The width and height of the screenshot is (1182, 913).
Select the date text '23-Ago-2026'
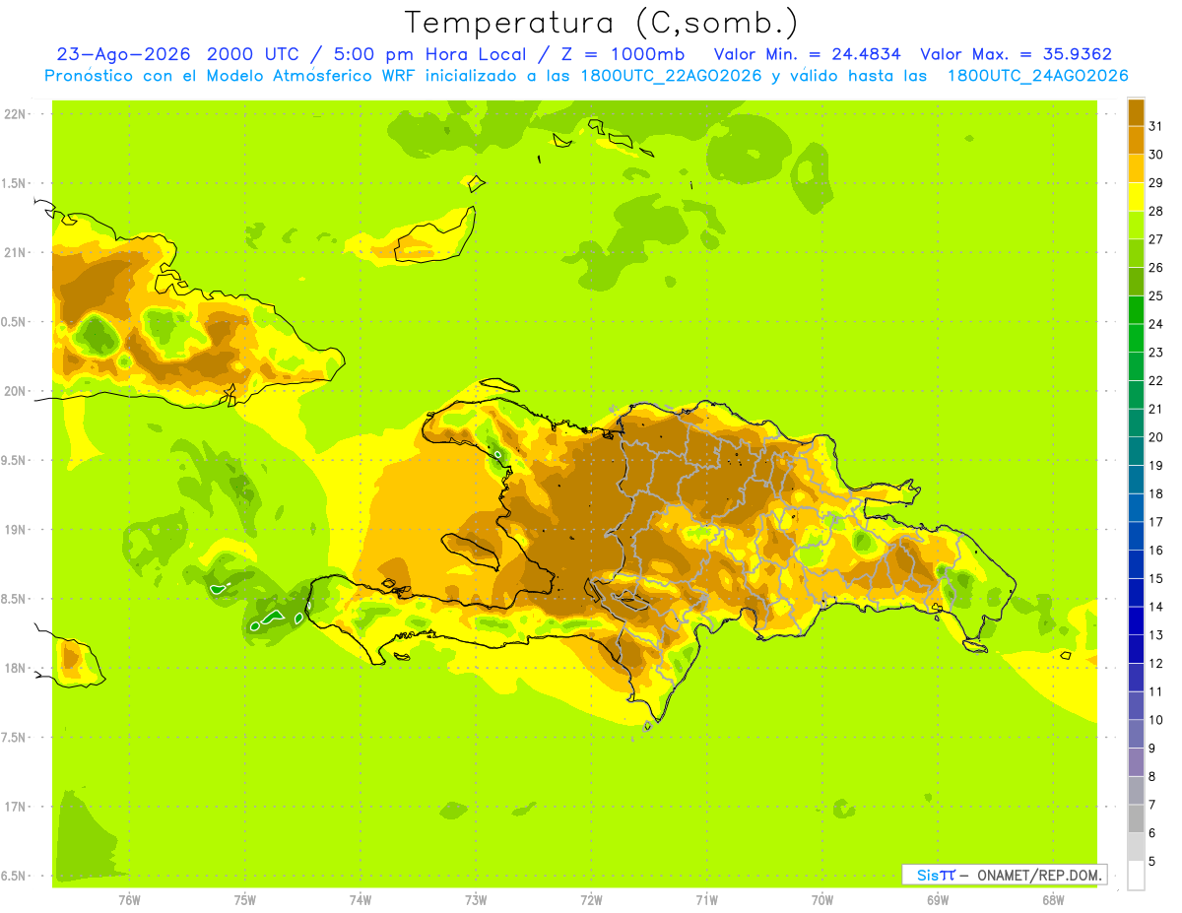tap(123, 55)
